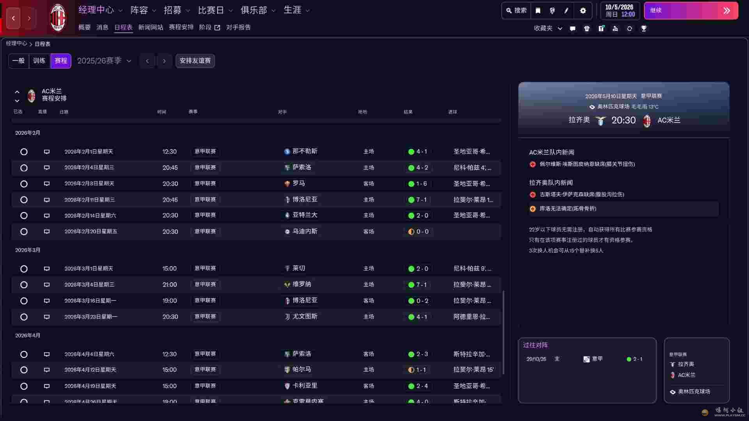Click the AC Milan club badge

(58, 18)
